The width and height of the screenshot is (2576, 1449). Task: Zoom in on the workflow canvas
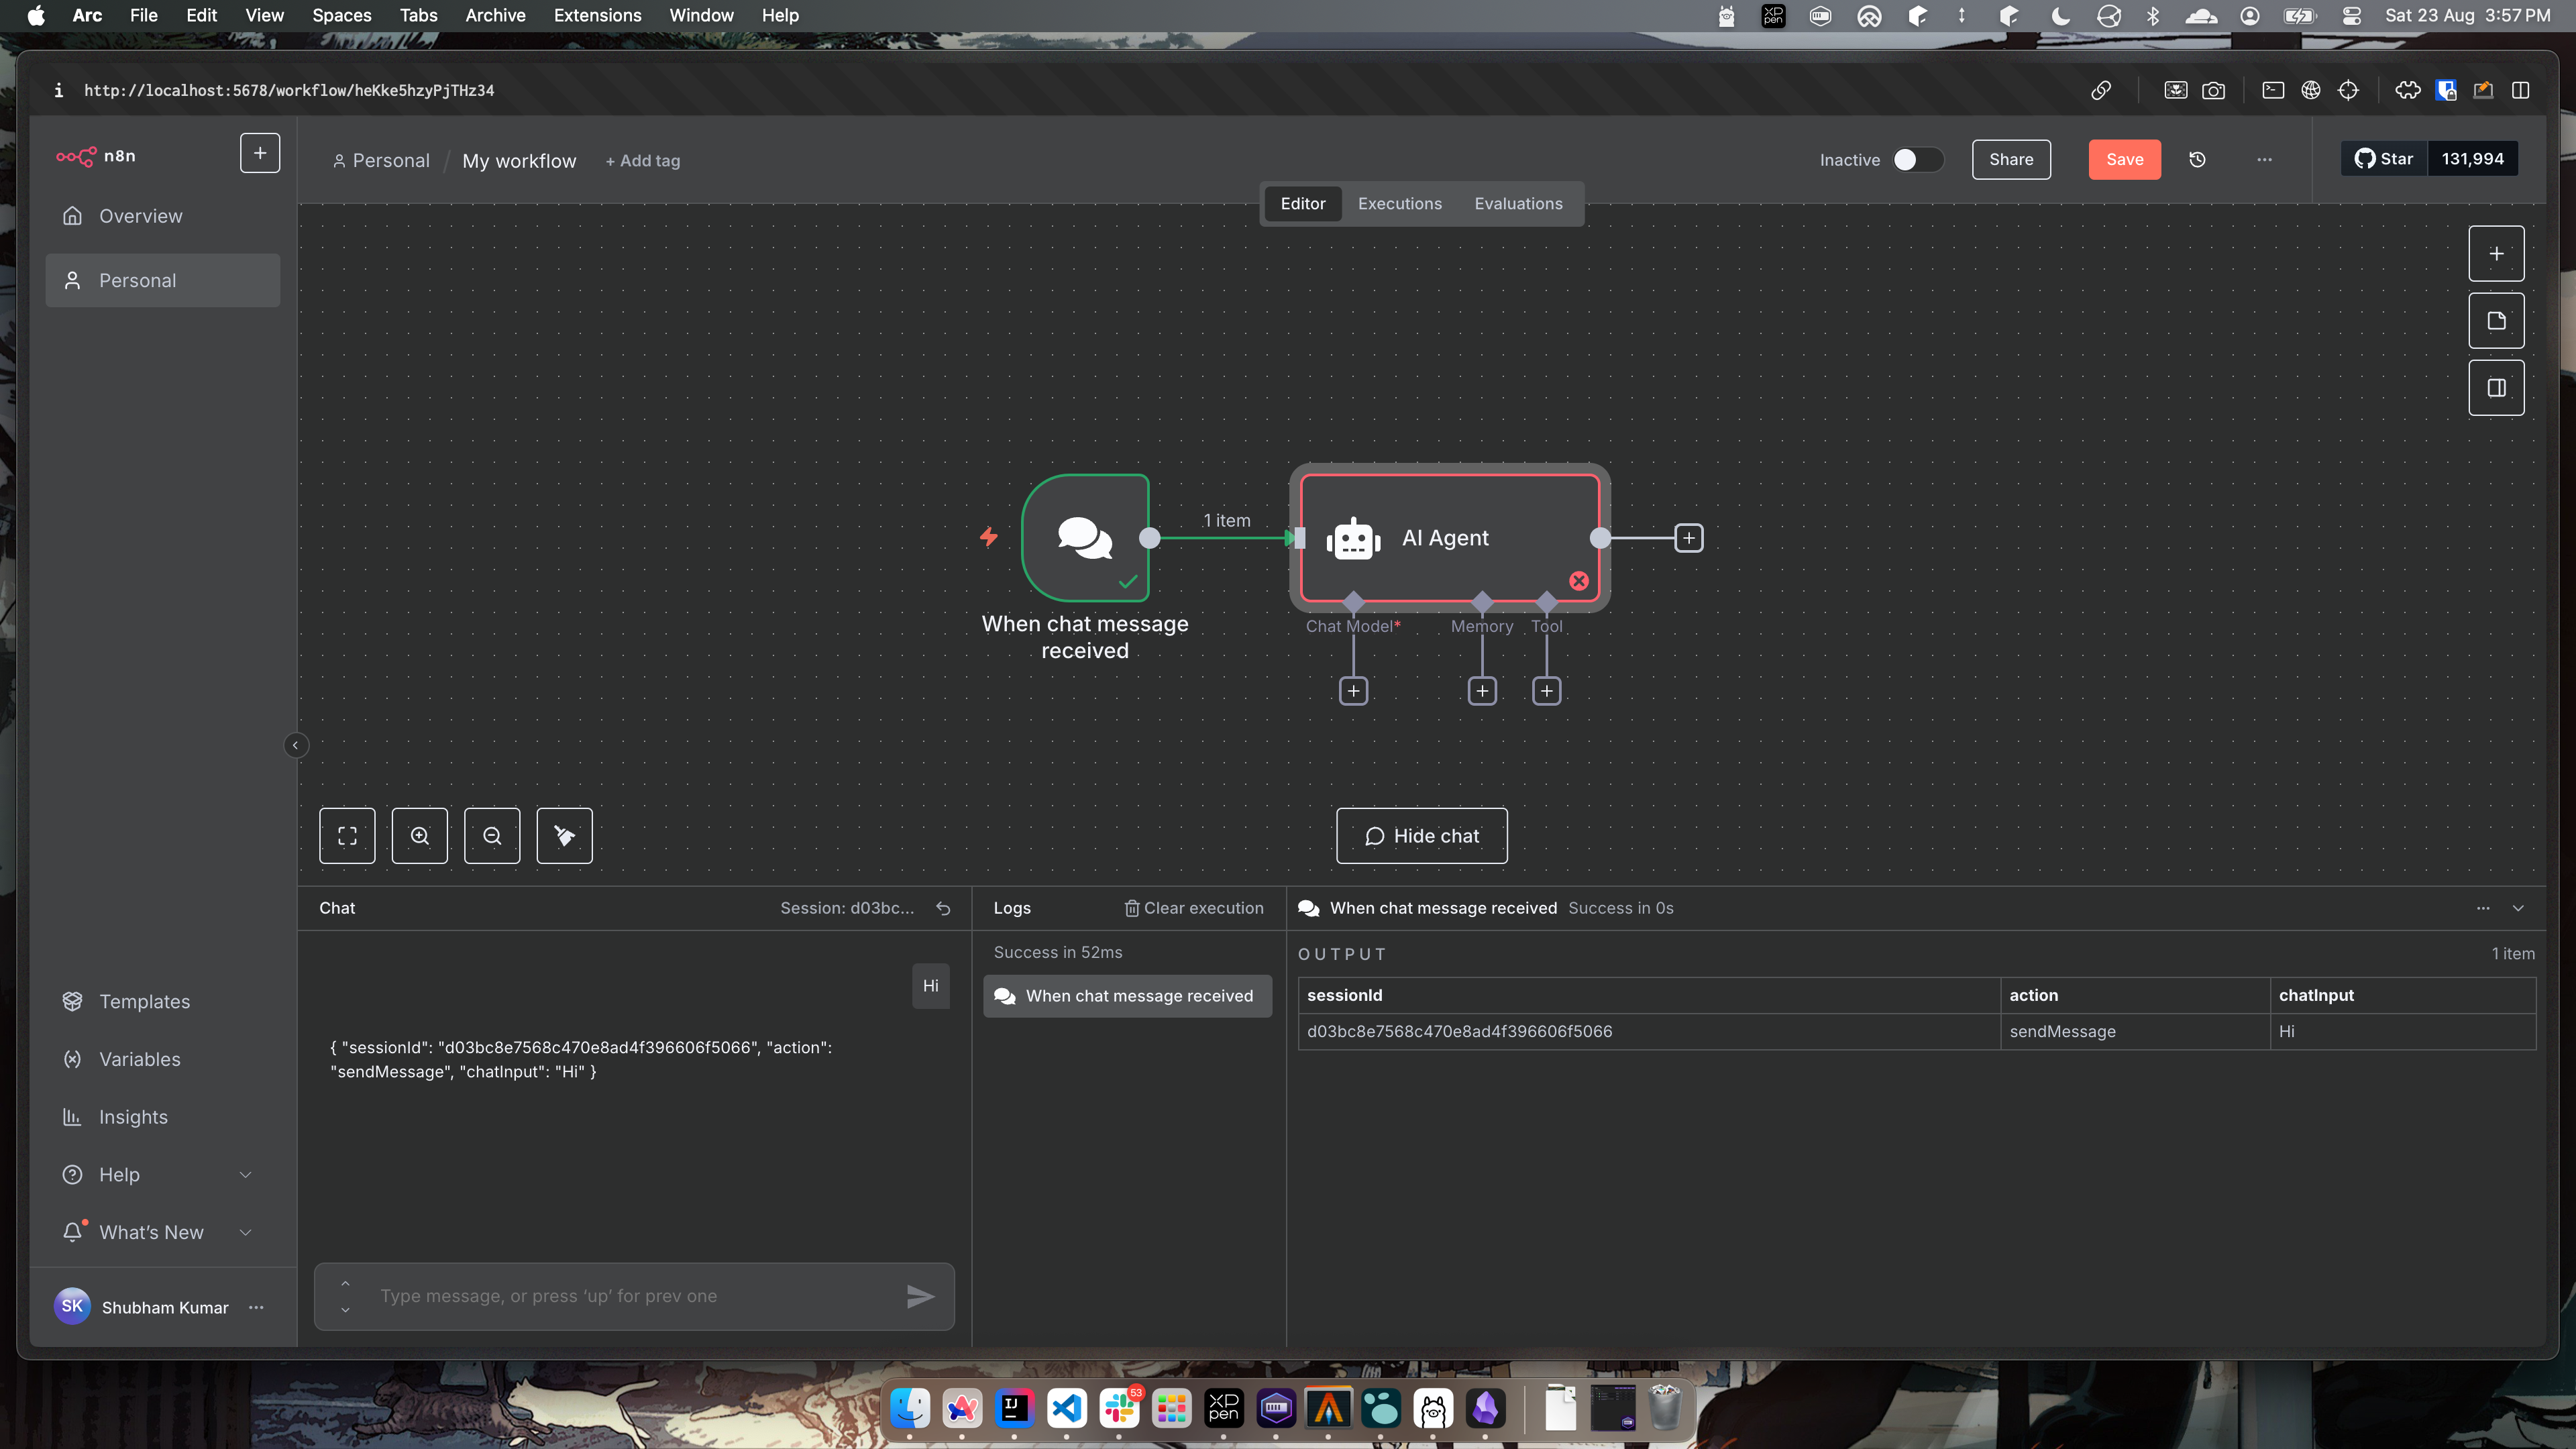420,836
